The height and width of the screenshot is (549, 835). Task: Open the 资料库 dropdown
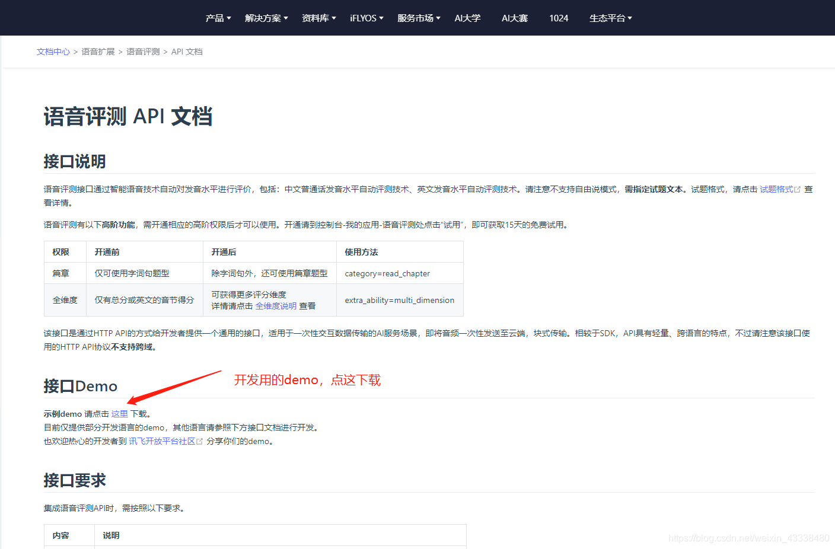click(x=315, y=18)
